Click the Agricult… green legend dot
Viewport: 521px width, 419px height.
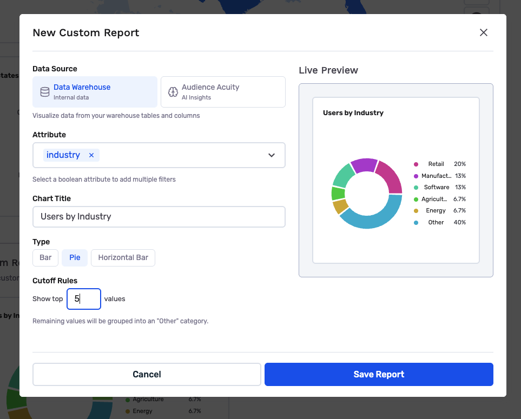pyautogui.click(x=416, y=199)
